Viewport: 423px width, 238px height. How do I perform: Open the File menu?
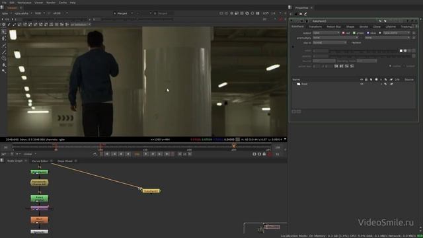[4, 3]
